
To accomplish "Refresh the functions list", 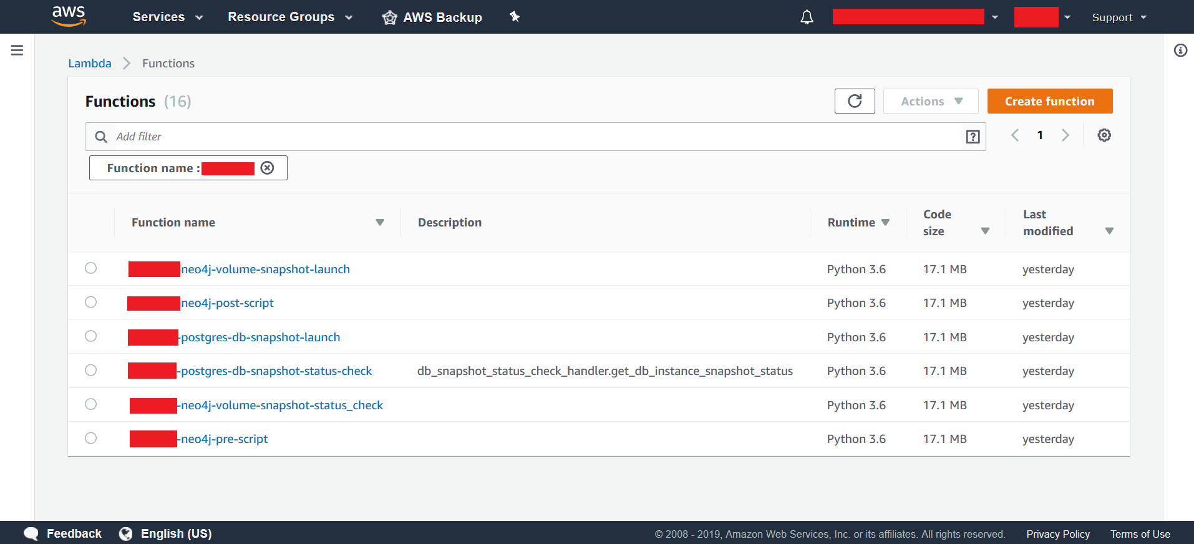I will coord(855,101).
